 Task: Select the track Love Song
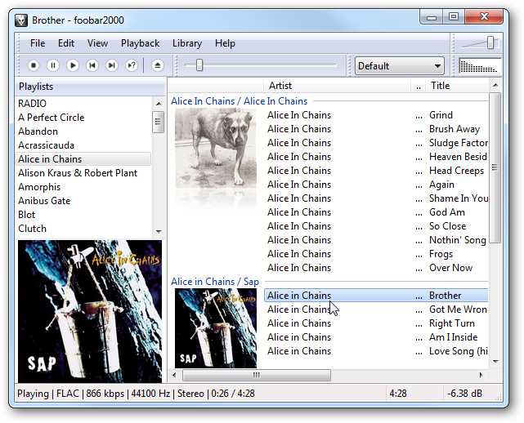point(376,351)
